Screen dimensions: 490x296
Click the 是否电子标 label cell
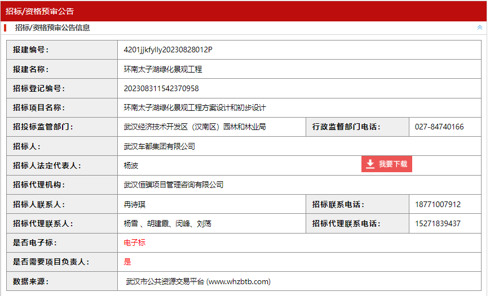62,243
